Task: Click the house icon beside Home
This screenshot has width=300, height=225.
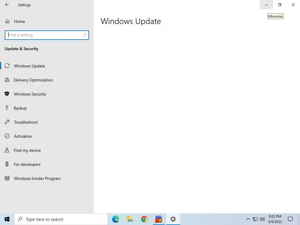Action: (x=7, y=21)
